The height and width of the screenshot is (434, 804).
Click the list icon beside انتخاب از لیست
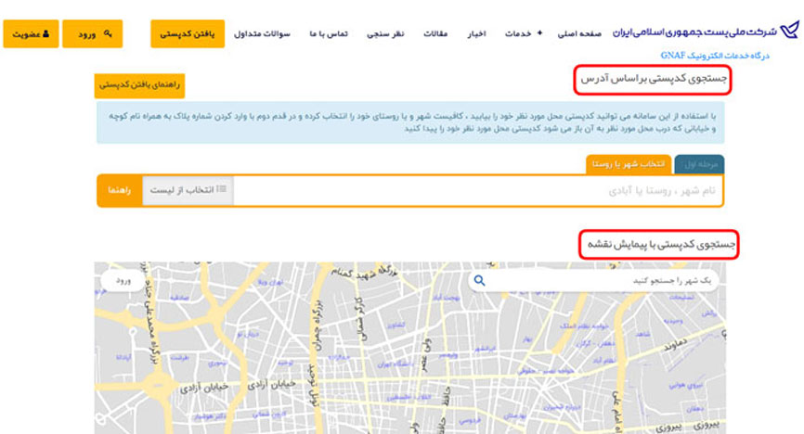tap(222, 189)
